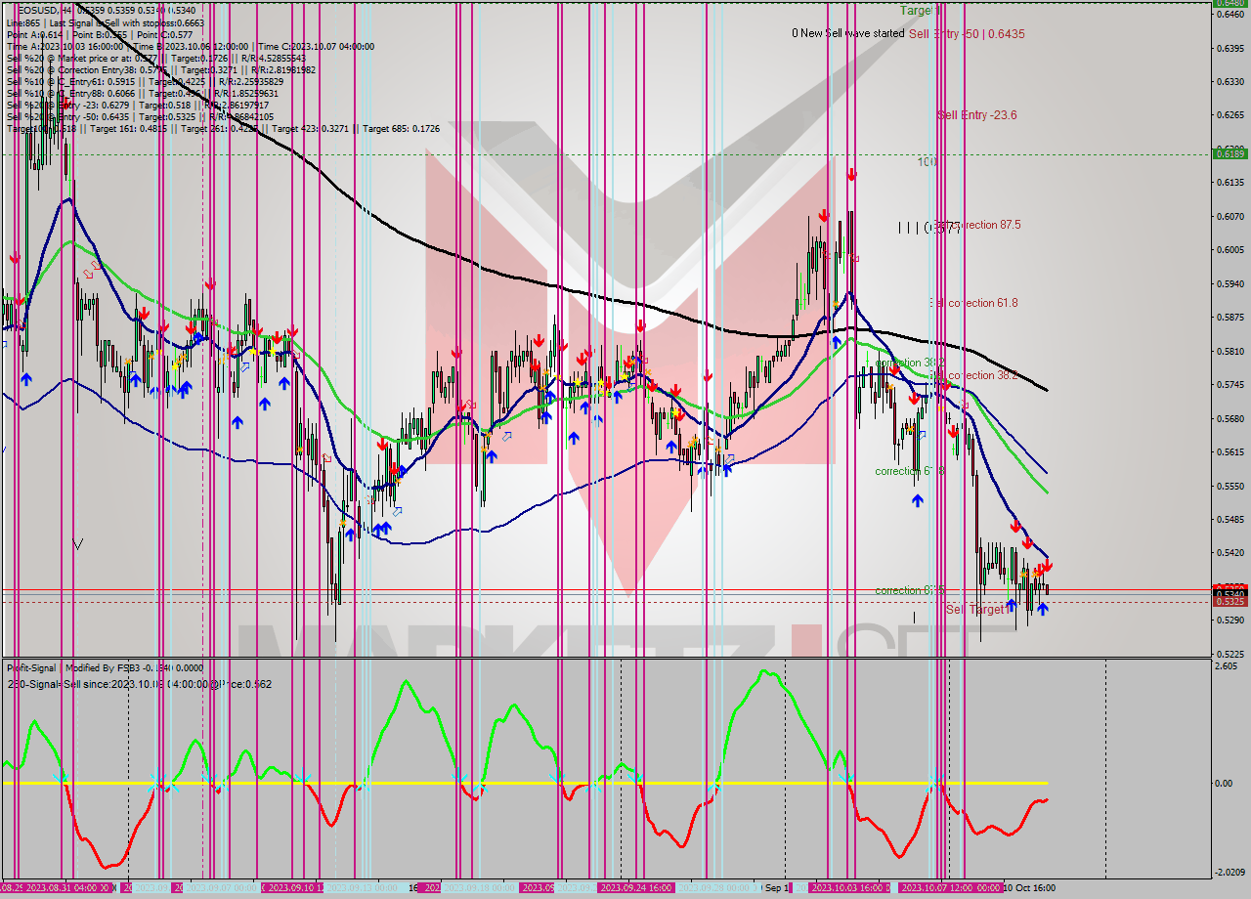Click the green 'correction 61.8' label
Image resolution: width=1251 pixels, height=899 pixels.
tap(910, 471)
